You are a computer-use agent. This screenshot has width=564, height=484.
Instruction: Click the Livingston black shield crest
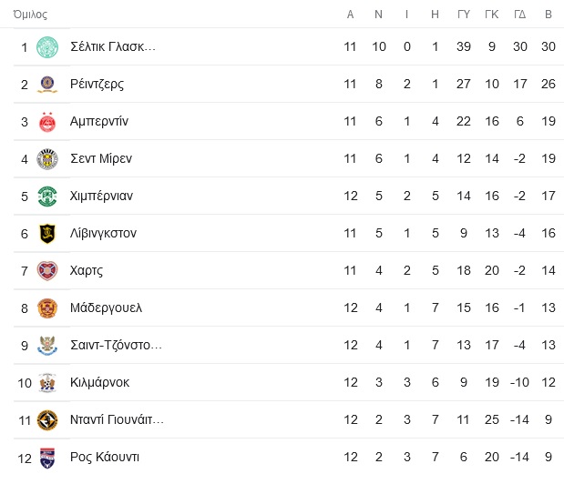click(47, 234)
